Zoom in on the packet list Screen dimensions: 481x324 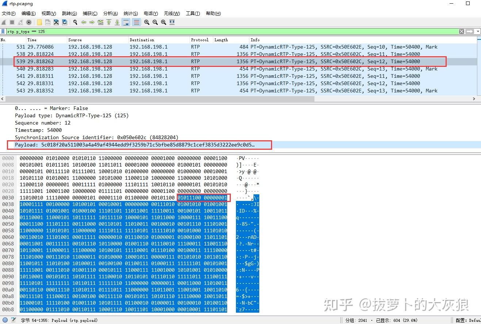[x=146, y=22]
